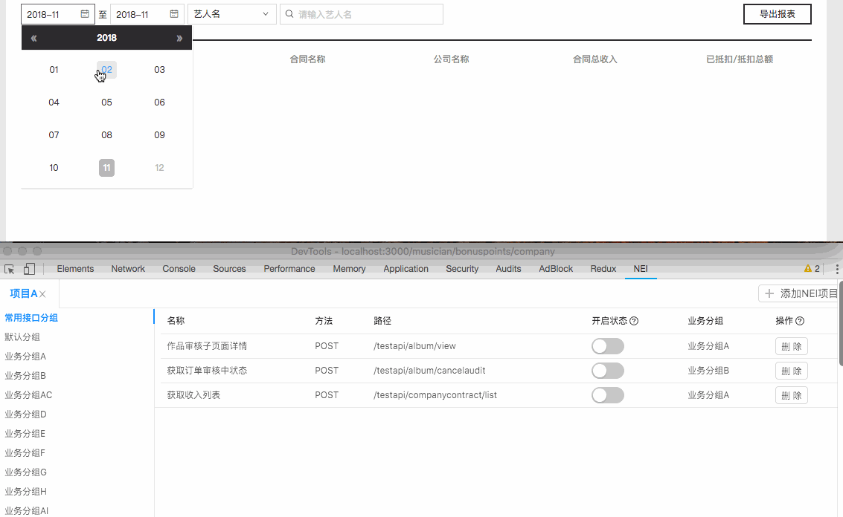The width and height of the screenshot is (843, 517).
Task: Open the Redux tab in DevTools
Action: (x=603, y=269)
